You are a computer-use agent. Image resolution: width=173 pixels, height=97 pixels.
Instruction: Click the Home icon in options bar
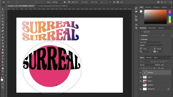click(x=4, y=2)
